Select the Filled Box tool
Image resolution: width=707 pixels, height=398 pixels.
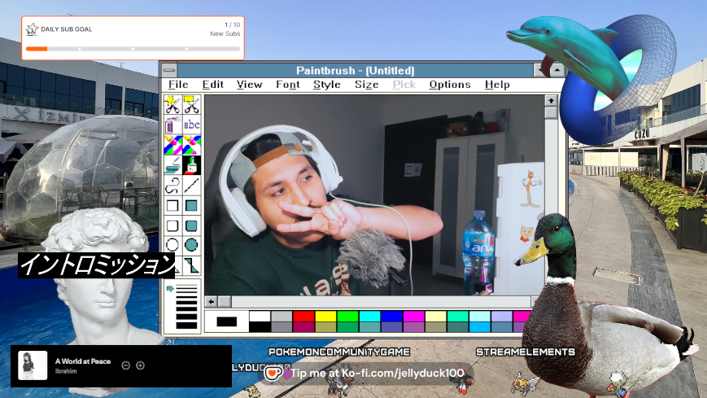191,205
